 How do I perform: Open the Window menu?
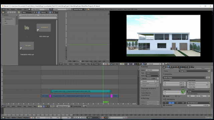(x=19, y=9)
